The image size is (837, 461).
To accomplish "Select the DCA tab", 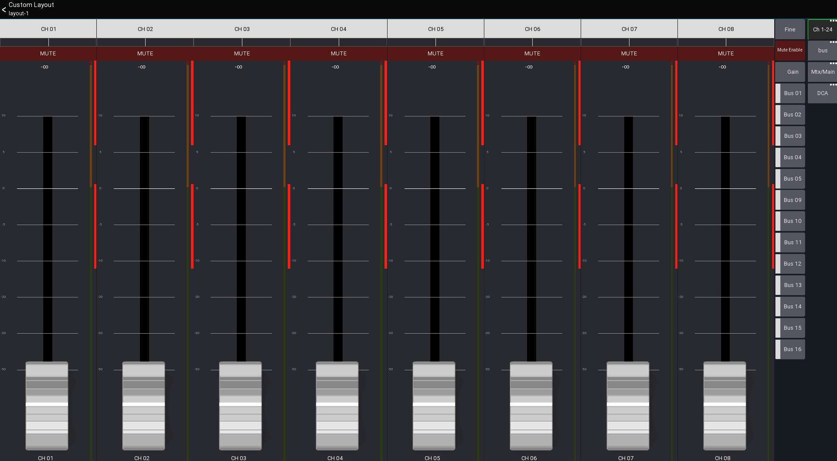I will click(822, 93).
